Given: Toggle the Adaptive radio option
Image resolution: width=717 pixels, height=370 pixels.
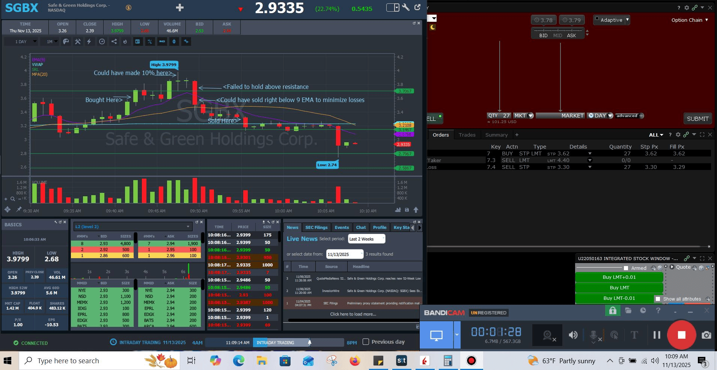Looking at the screenshot, I should 597,19.
